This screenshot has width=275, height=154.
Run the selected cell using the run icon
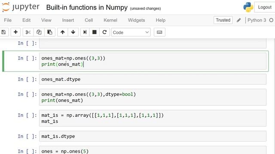pos(85,32)
